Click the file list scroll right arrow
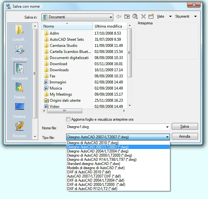This screenshot has height=199, width=208. 124,111
